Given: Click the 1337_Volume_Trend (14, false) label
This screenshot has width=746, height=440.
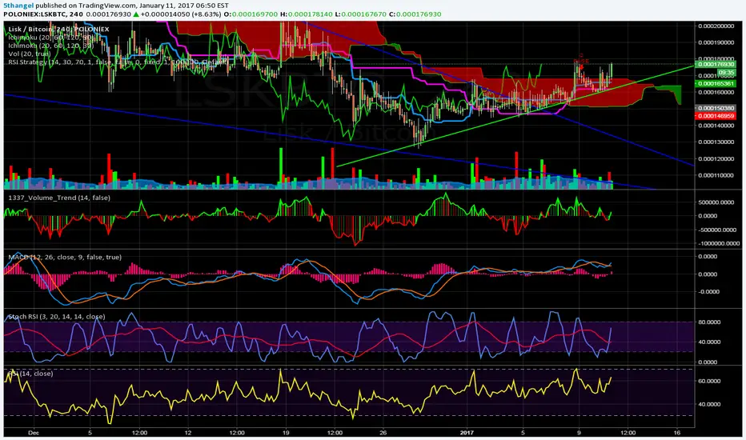Looking at the screenshot, I should click(59, 198).
